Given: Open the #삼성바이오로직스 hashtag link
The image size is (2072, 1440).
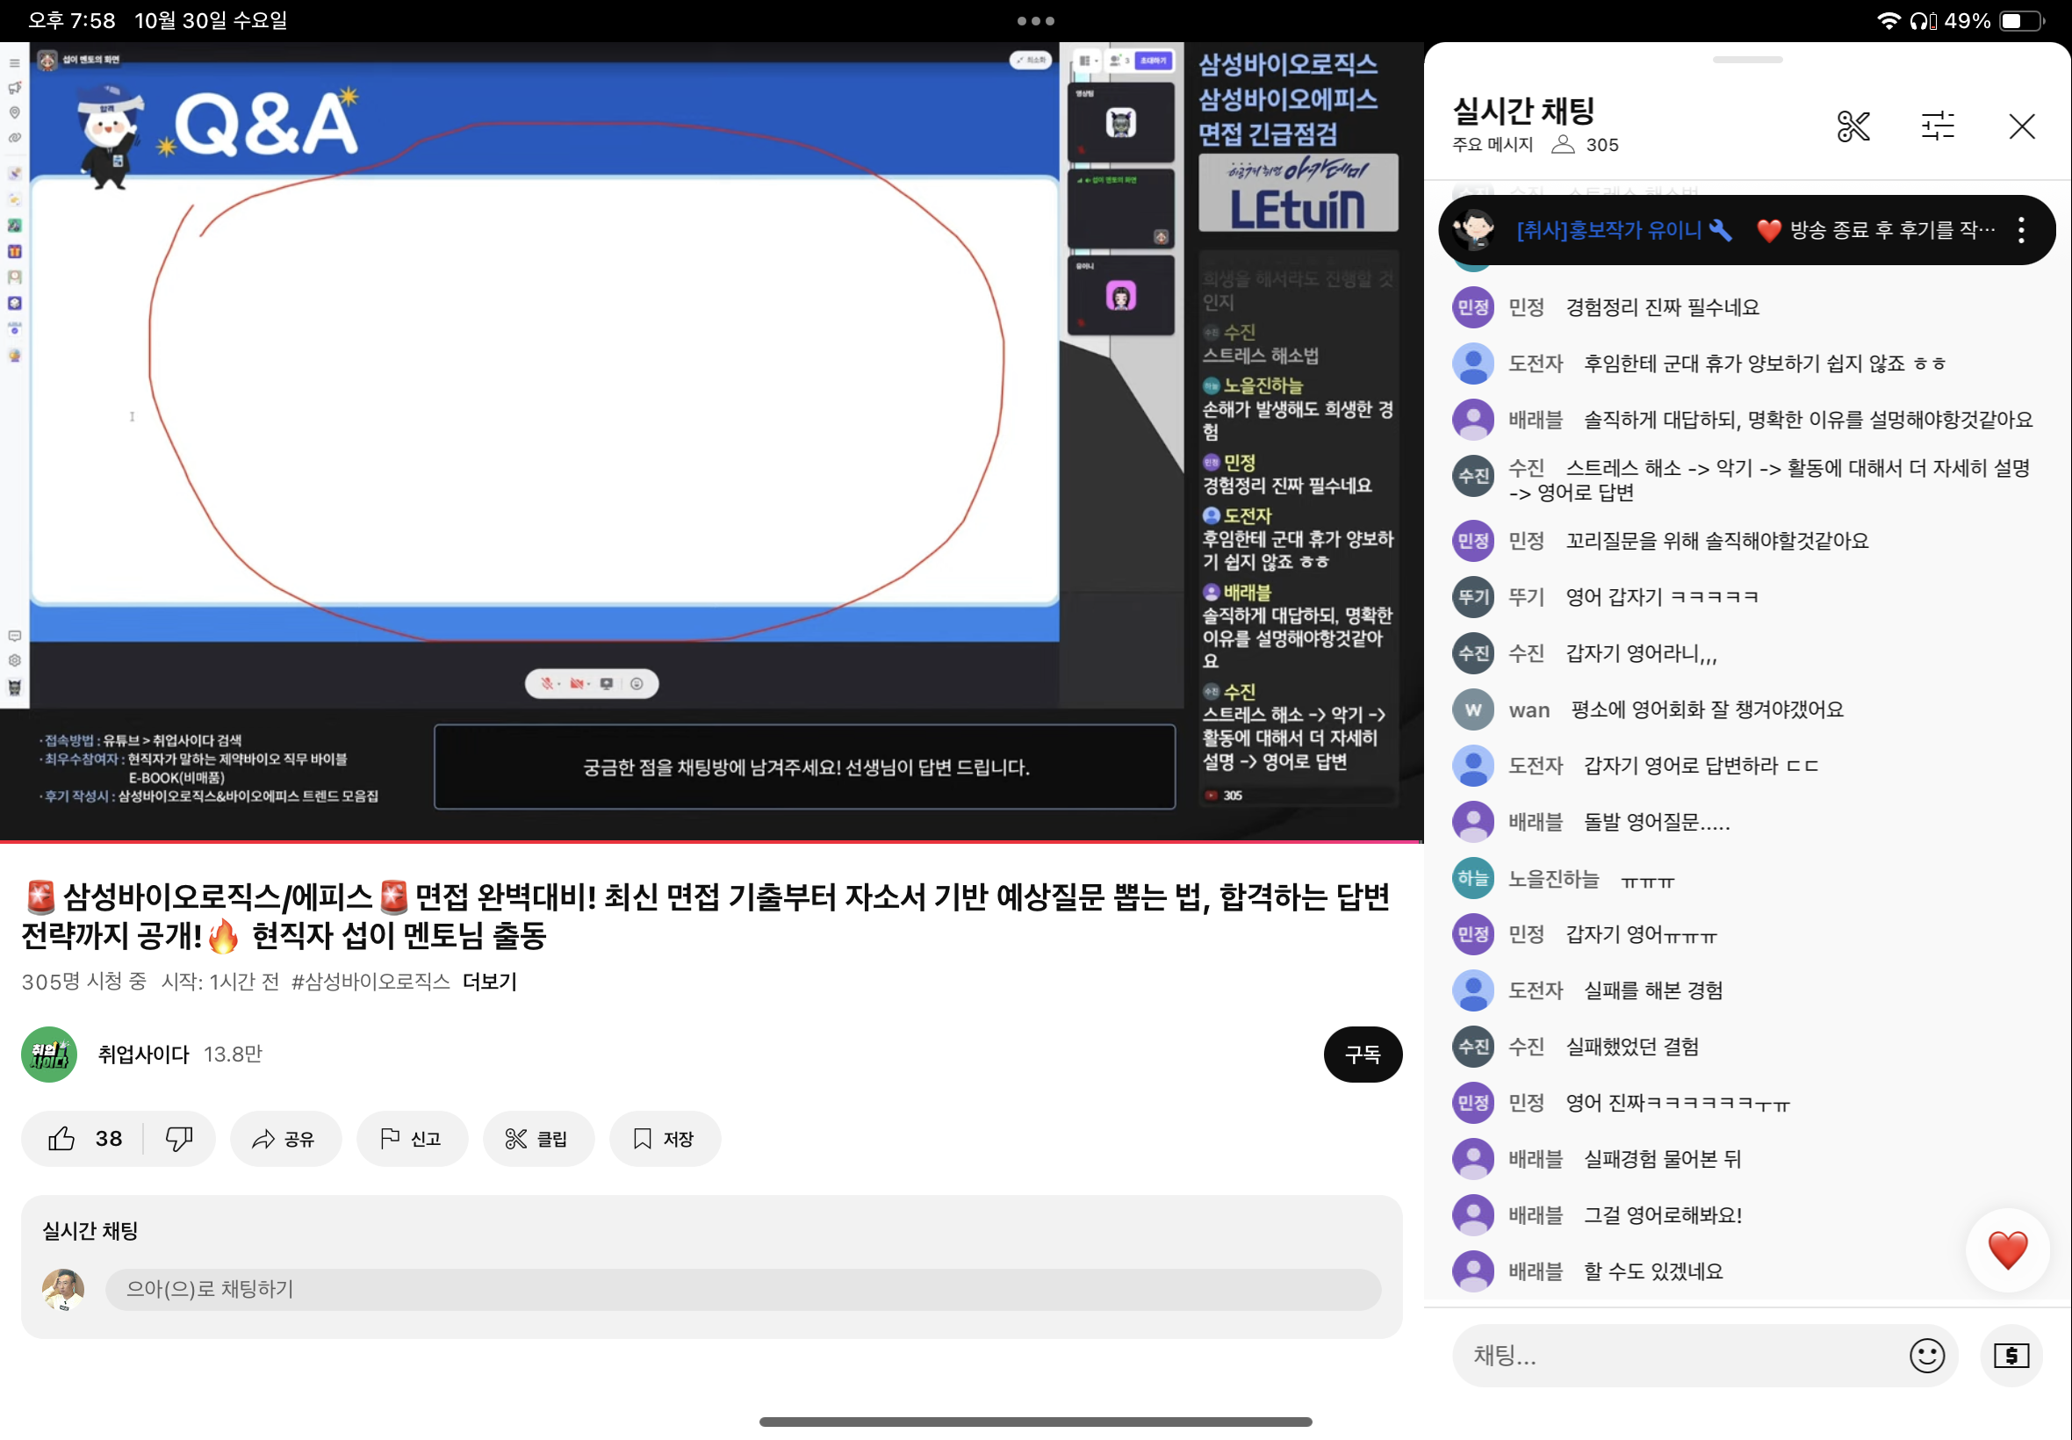Looking at the screenshot, I should (370, 982).
